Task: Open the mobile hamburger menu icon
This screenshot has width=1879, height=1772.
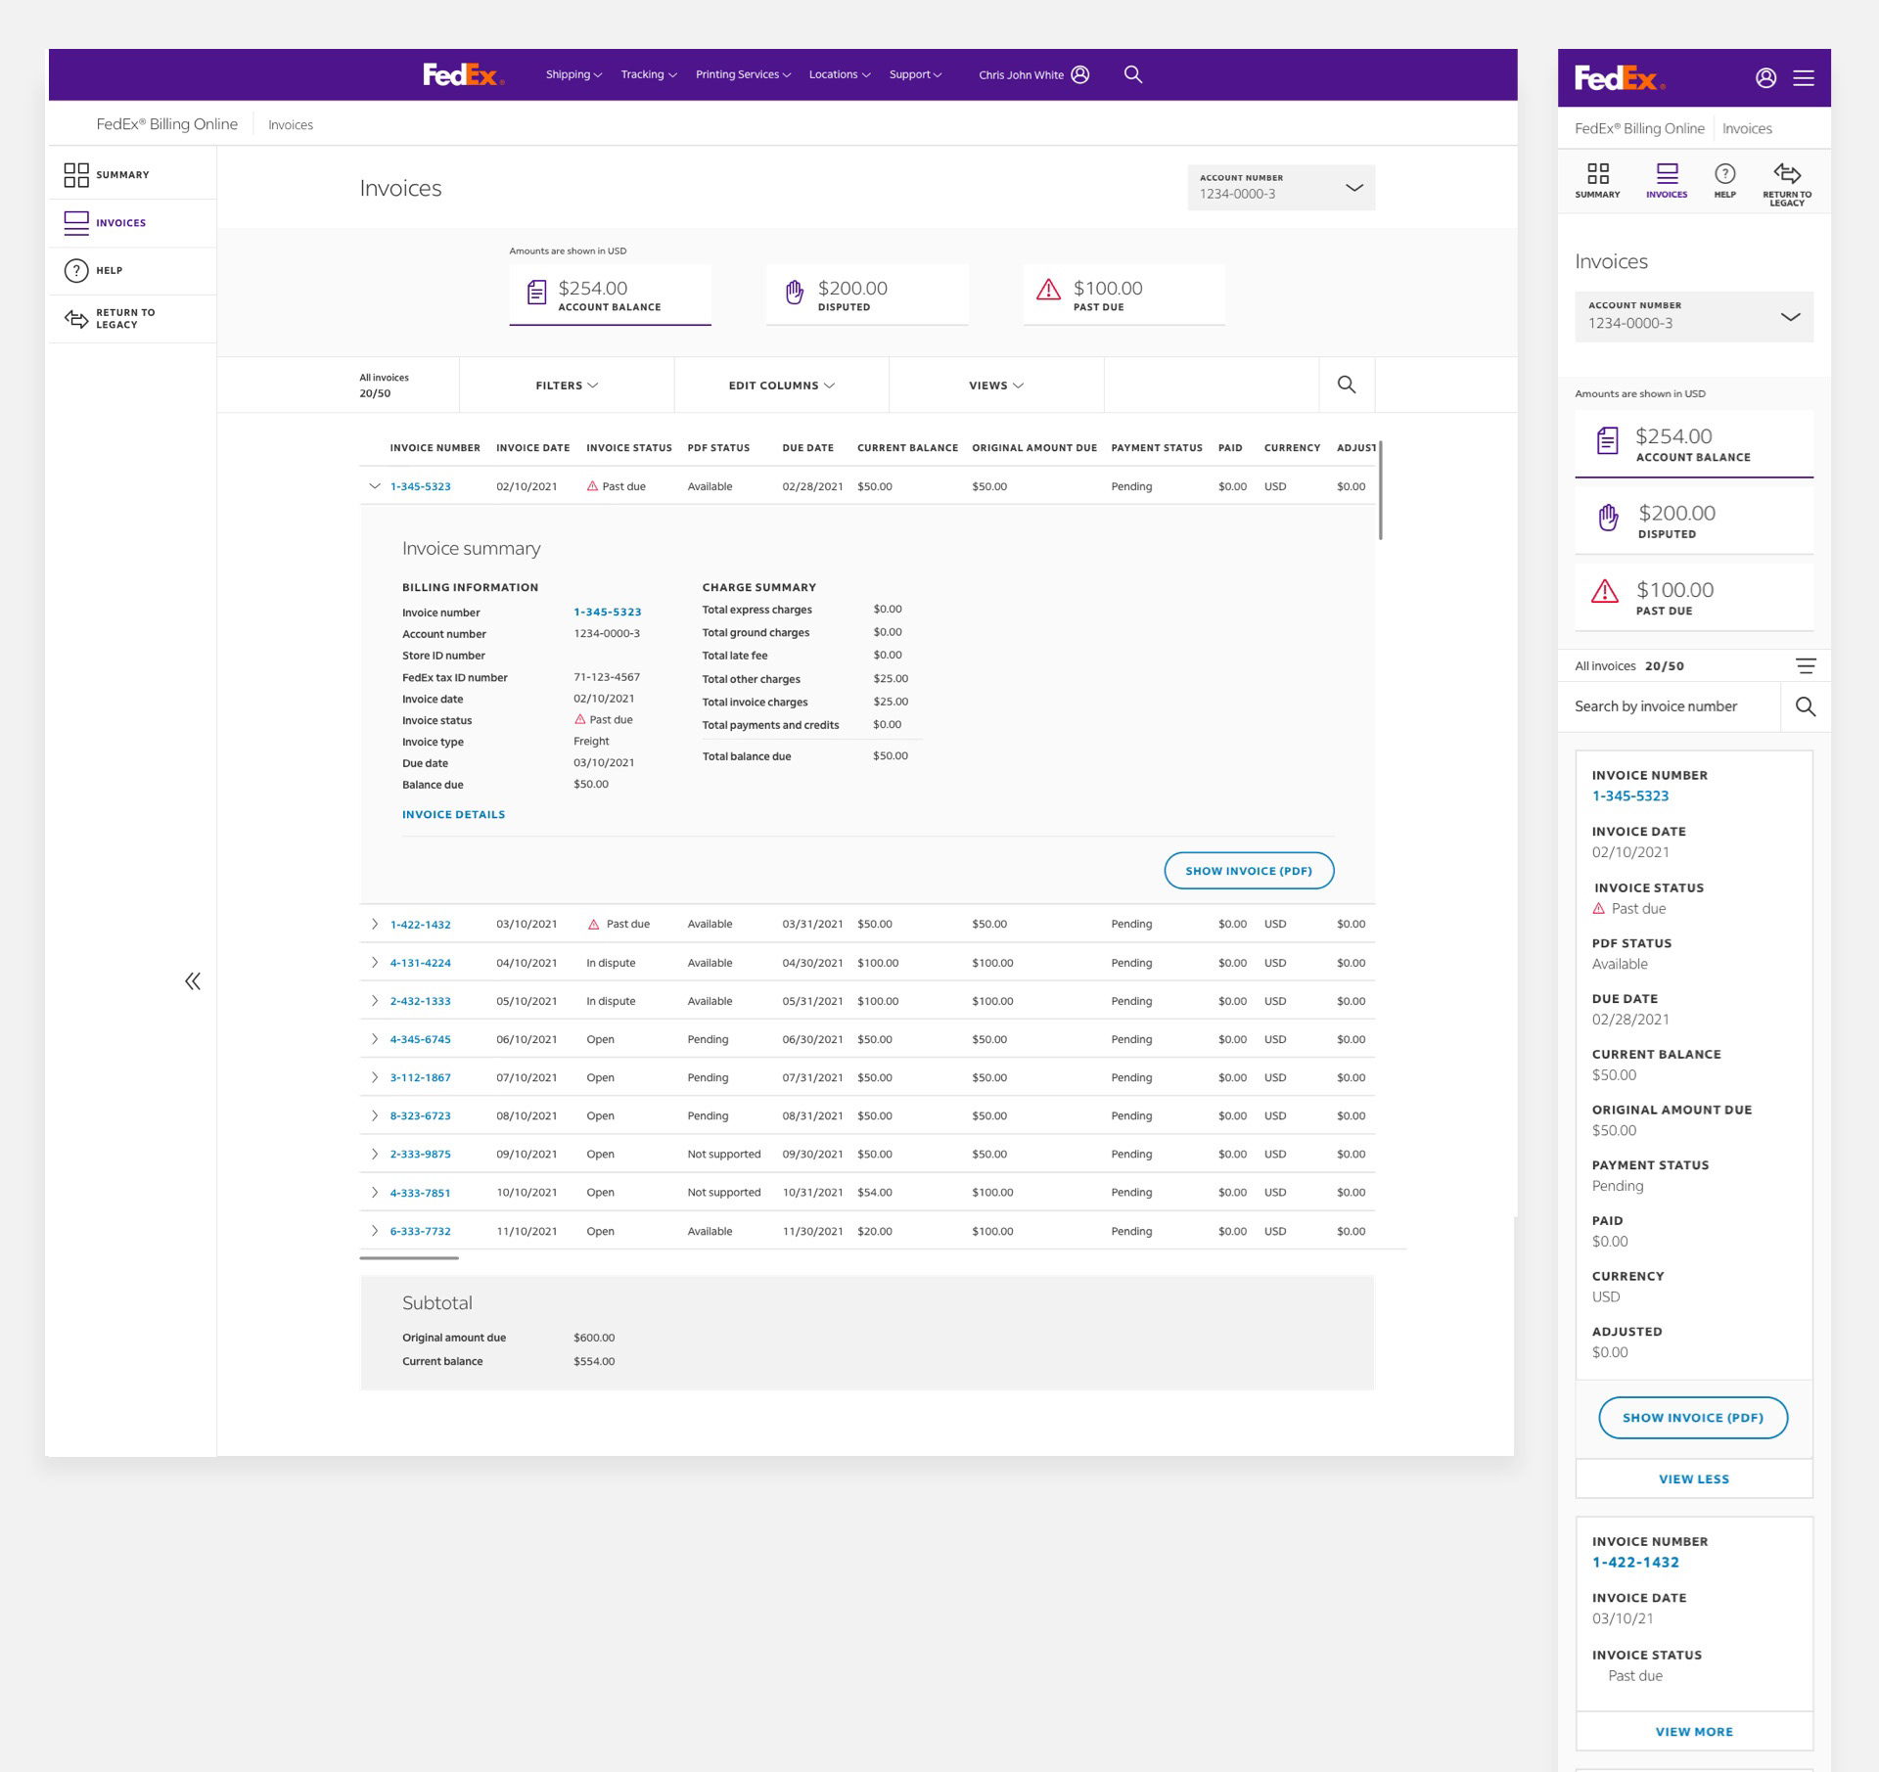Action: coord(1804,78)
